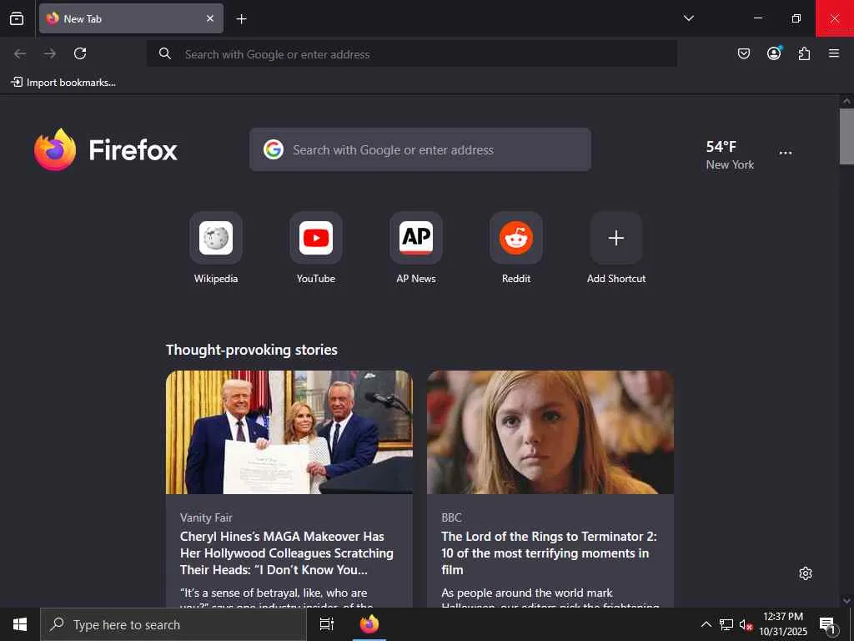
Task: Click the page scrollbar thumb
Action: point(846,136)
